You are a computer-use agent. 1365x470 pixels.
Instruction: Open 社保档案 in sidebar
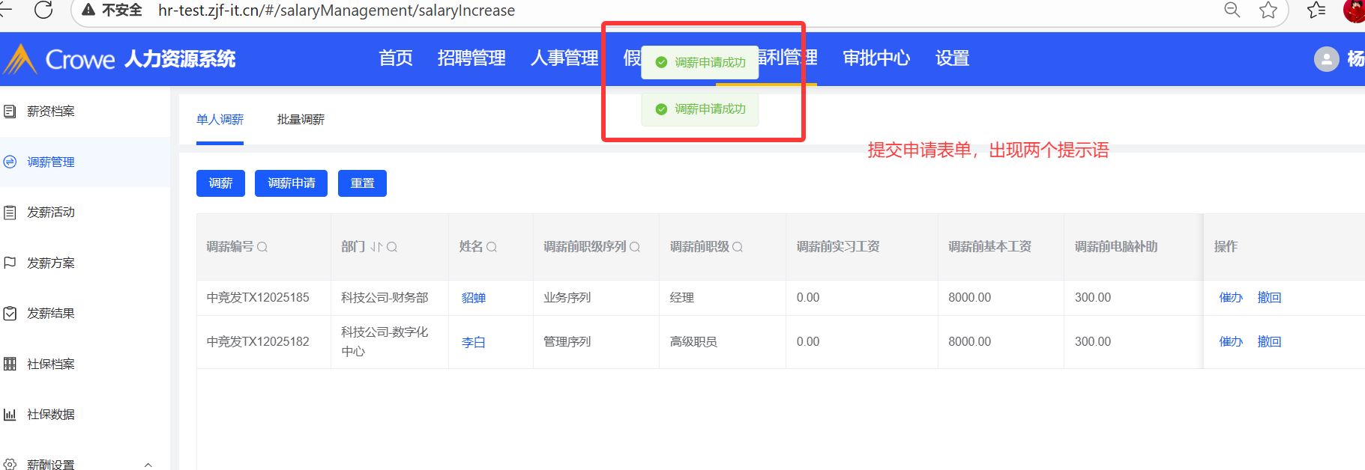[51, 364]
